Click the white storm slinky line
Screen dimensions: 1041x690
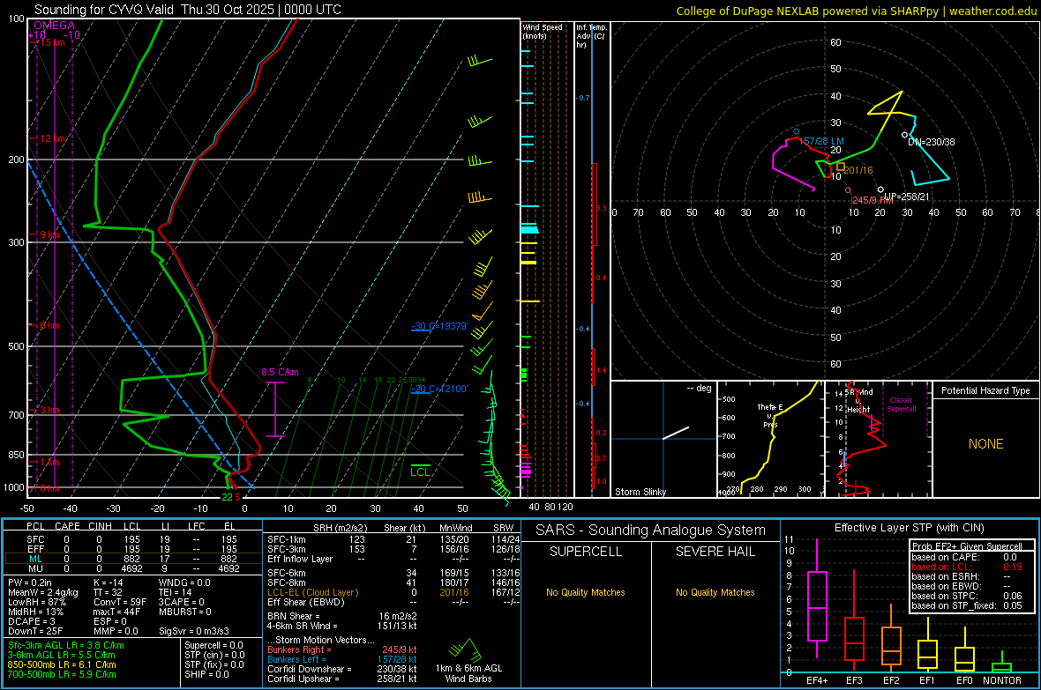pos(676,433)
